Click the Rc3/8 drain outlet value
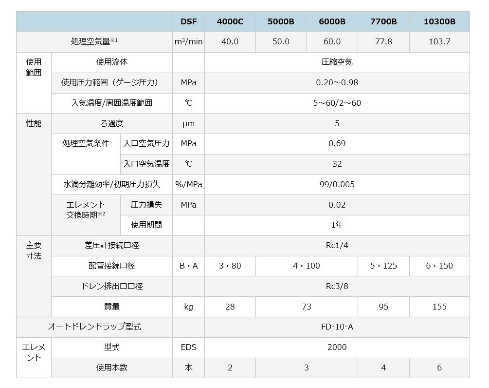 (337, 286)
